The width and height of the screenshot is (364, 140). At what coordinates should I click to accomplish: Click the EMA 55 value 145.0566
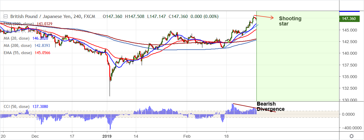43,53
